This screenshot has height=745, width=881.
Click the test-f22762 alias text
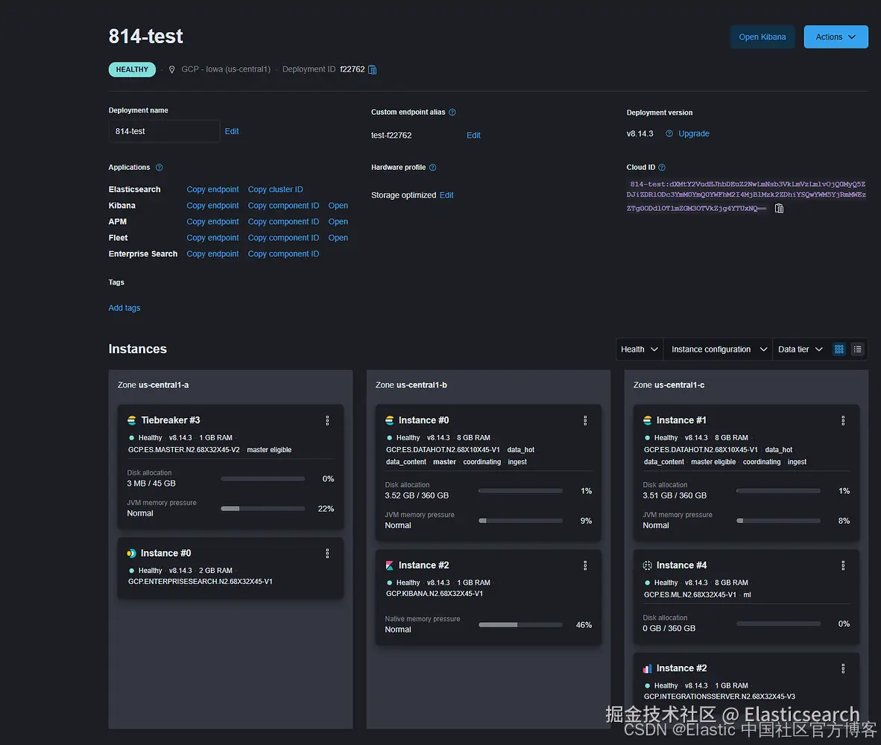[391, 136]
